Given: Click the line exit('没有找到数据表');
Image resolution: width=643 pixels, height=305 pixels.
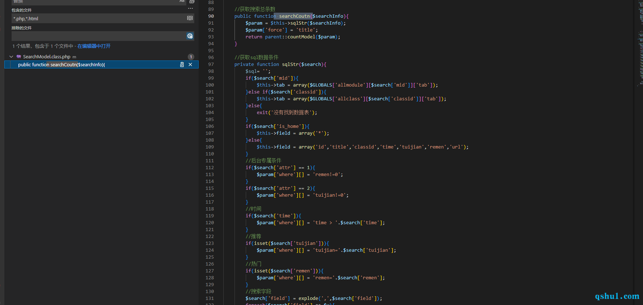Looking at the screenshot, I should pos(287,112).
